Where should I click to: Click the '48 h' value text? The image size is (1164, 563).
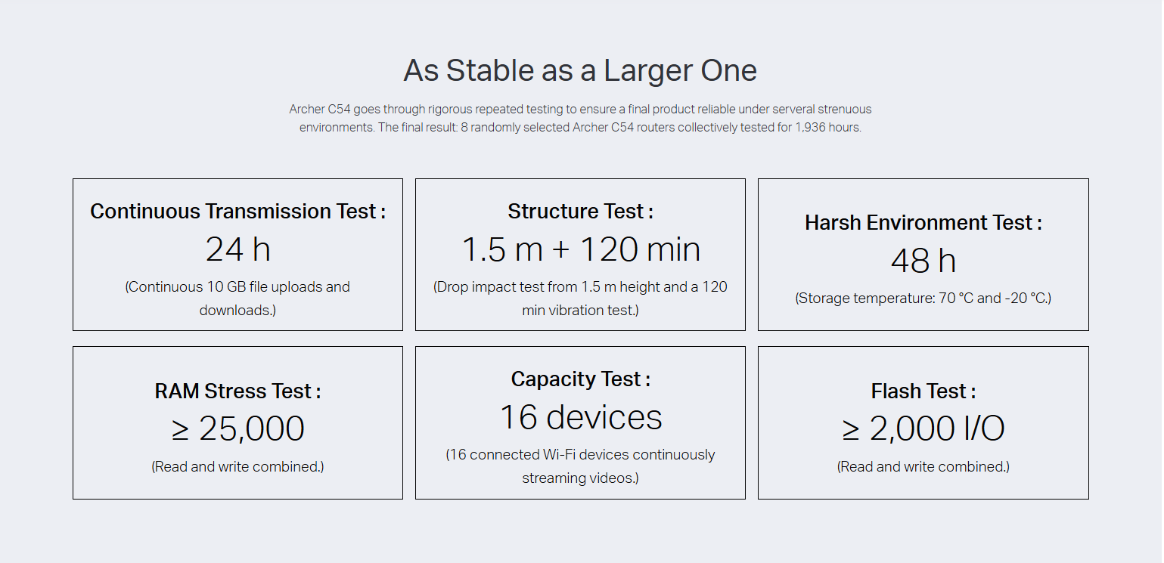(923, 261)
